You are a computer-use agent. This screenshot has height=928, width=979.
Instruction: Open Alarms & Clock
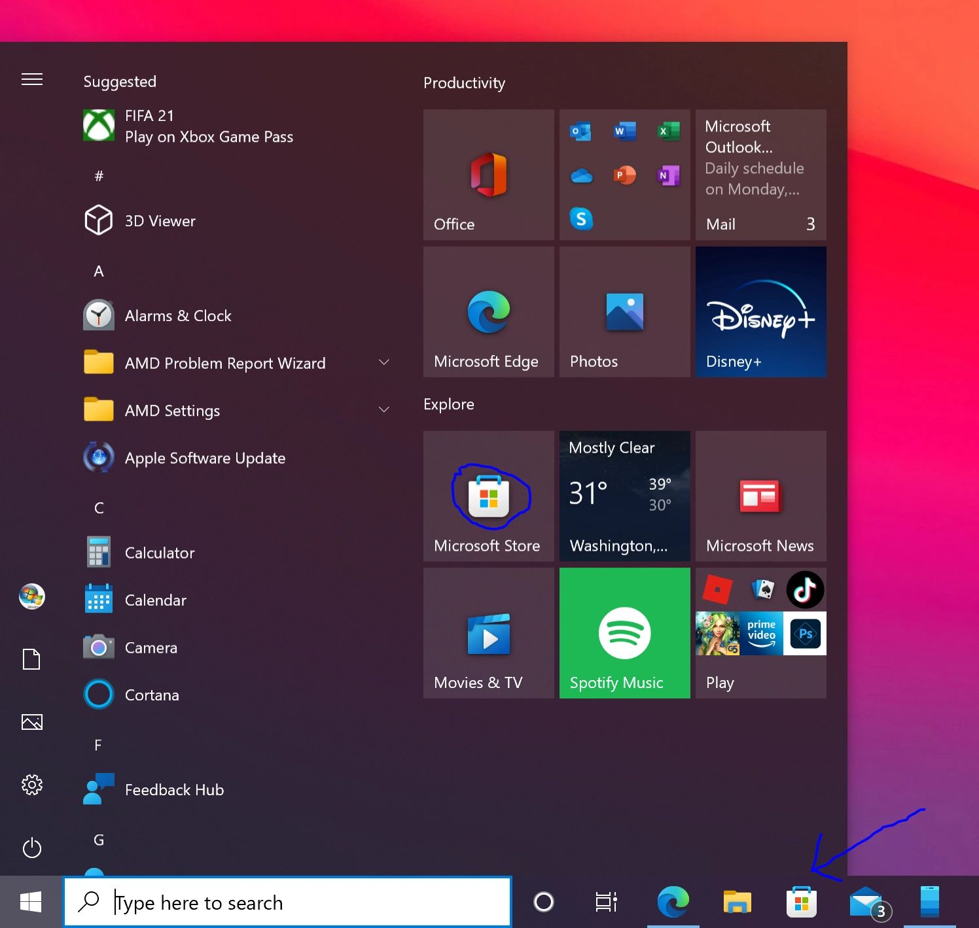236,316
